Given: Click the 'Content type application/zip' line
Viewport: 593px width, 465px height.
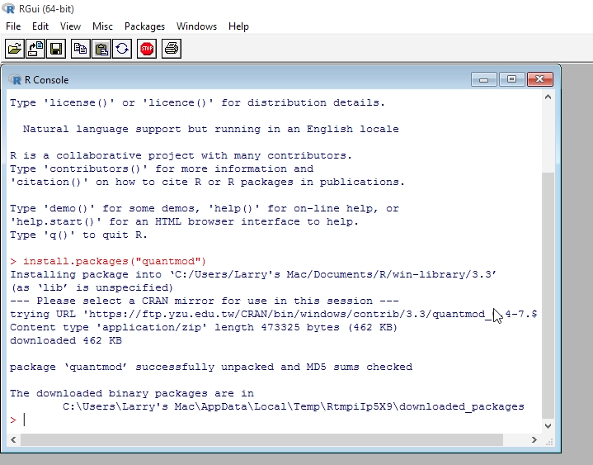Looking at the screenshot, I should pos(204,327).
